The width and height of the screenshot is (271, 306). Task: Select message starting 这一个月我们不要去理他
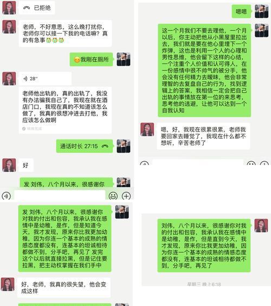pos(204,71)
